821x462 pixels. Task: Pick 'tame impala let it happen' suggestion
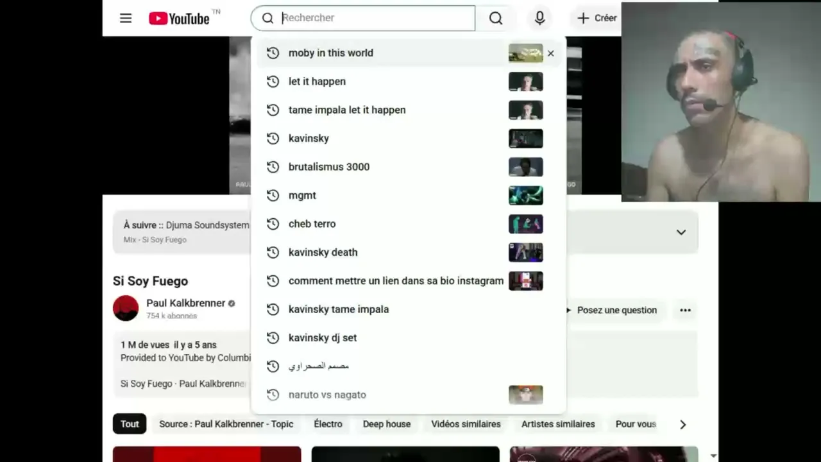click(x=410, y=110)
